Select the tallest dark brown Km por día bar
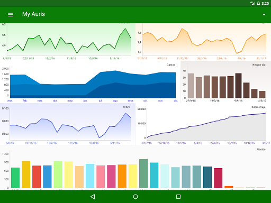This screenshot has width=271, height=203. click(238, 86)
